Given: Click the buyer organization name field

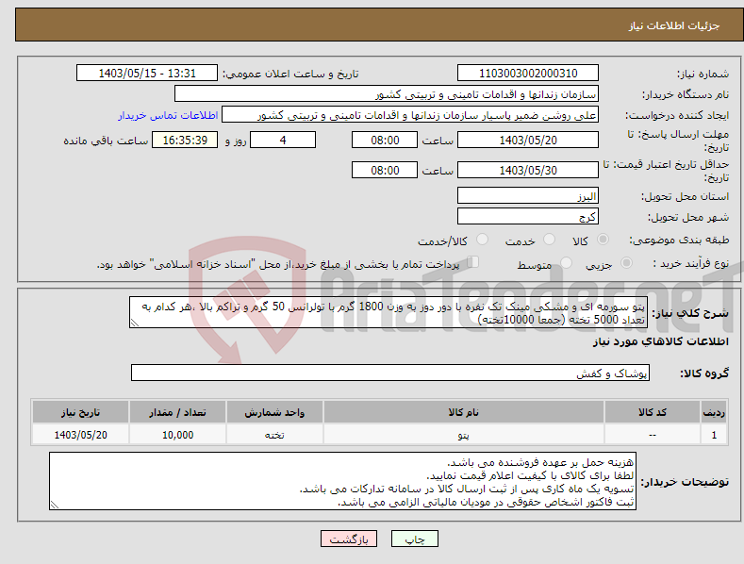Looking at the screenshot, I should [387, 93].
